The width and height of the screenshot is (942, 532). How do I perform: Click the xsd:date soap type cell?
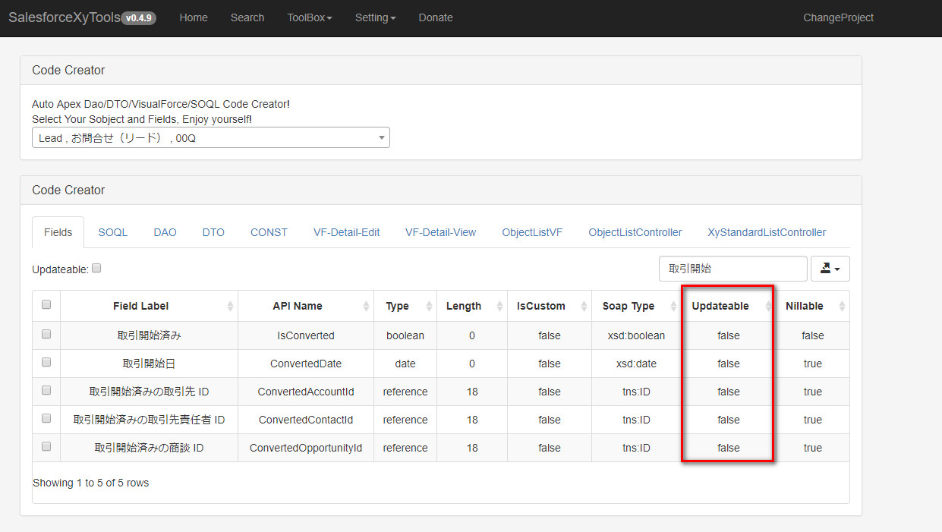636,364
